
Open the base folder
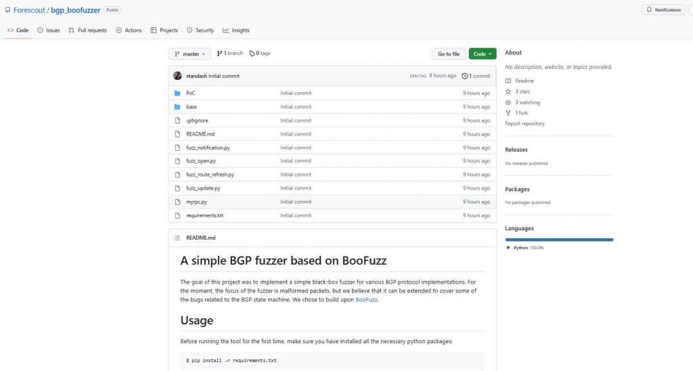coord(192,107)
